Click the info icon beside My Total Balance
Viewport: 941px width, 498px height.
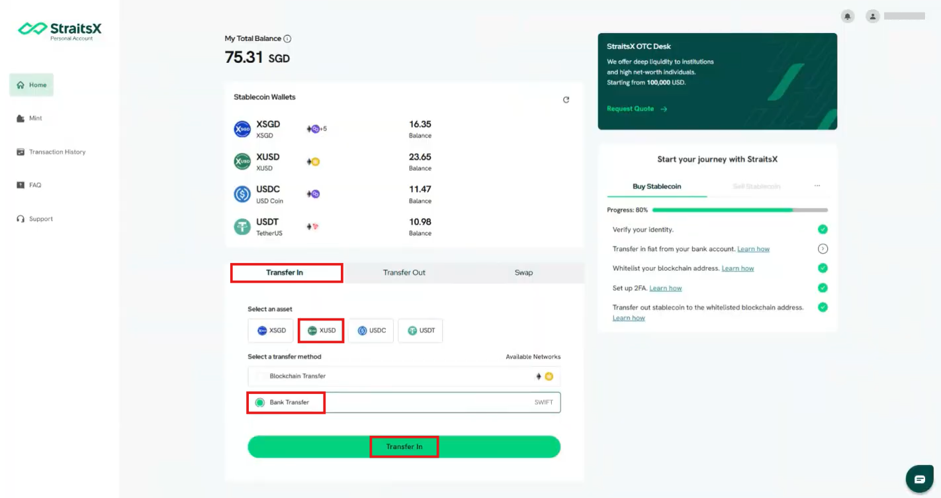coord(287,38)
